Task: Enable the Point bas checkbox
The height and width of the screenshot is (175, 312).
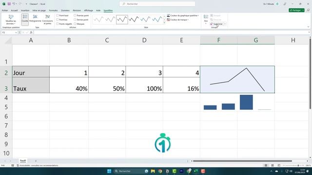Action: 58,19
